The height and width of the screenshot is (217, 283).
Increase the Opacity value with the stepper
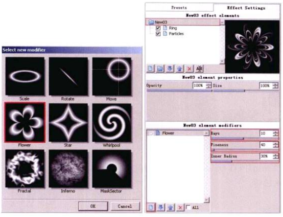click(x=208, y=84)
